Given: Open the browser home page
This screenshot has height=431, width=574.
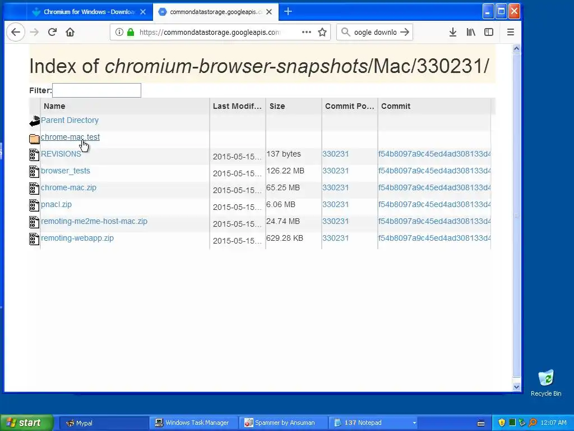Looking at the screenshot, I should pyautogui.click(x=70, y=32).
